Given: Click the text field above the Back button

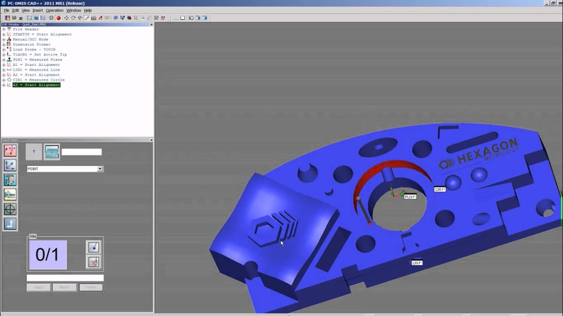Looking at the screenshot, I should pyautogui.click(x=65, y=278).
